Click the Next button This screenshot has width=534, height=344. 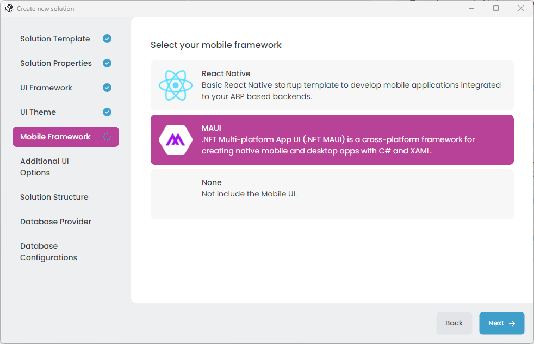click(502, 323)
